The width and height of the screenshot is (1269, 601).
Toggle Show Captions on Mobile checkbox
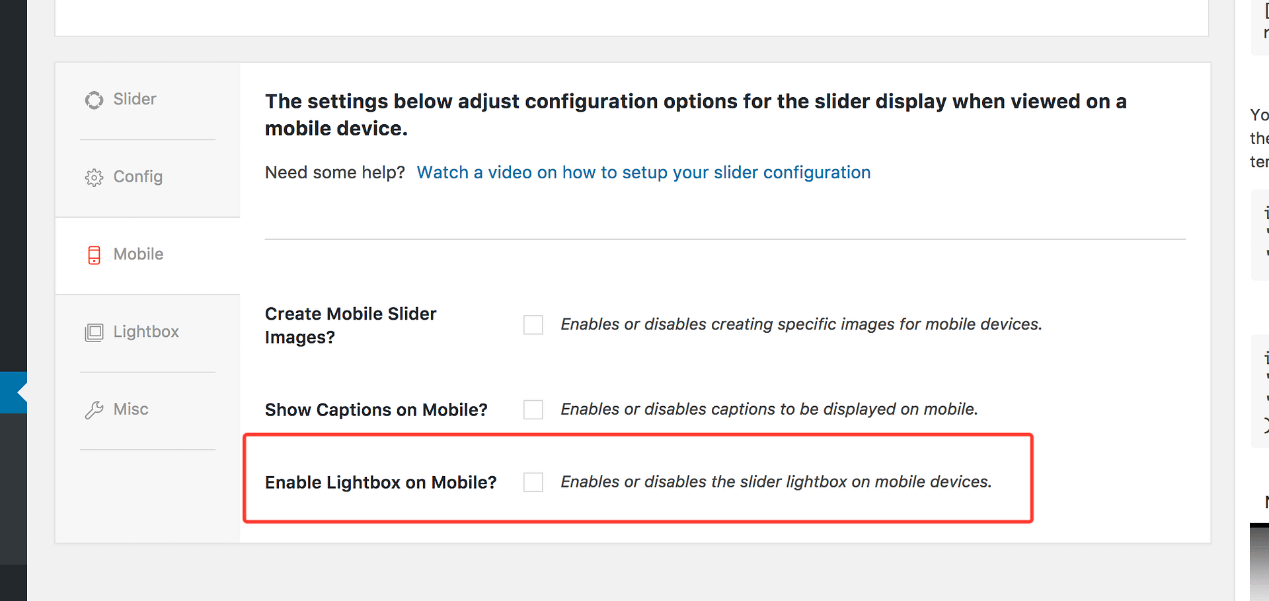pyautogui.click(x=533, y=409)
